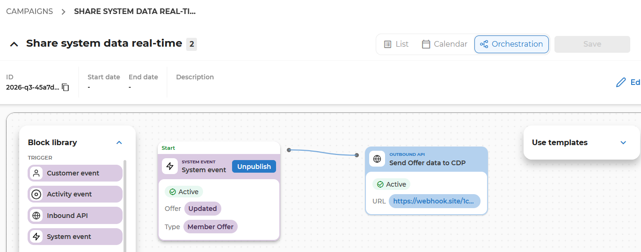Click the End date label
Viewport: 641px width, 252px height.
pos(143,77)
